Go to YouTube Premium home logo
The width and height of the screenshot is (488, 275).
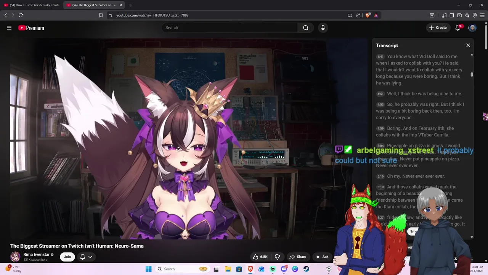point(31,28)
